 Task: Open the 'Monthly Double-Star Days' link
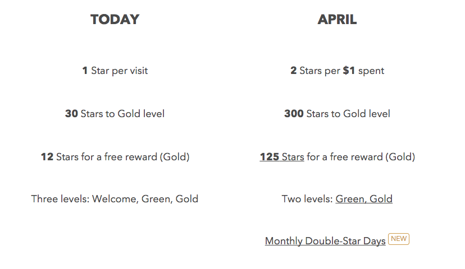pos(325,241)
